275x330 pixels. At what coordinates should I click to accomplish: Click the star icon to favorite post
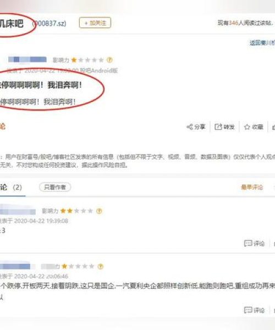[247, 127]
